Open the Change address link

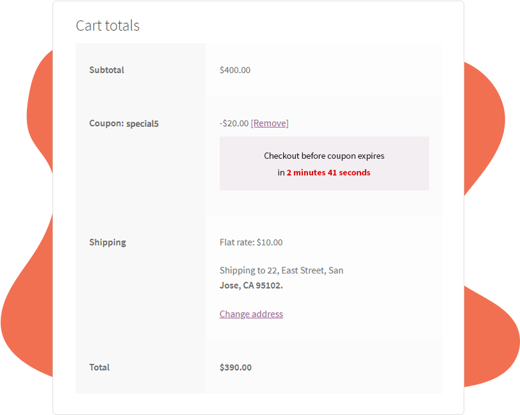(x=251, y=314)
